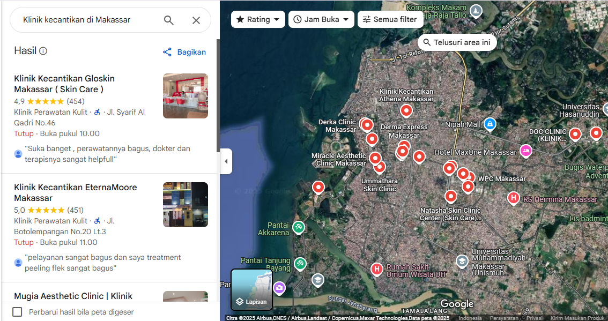This screenshot has width=608, height=321.
Task: Click the Google logo on the map
Action: point(457,304)
